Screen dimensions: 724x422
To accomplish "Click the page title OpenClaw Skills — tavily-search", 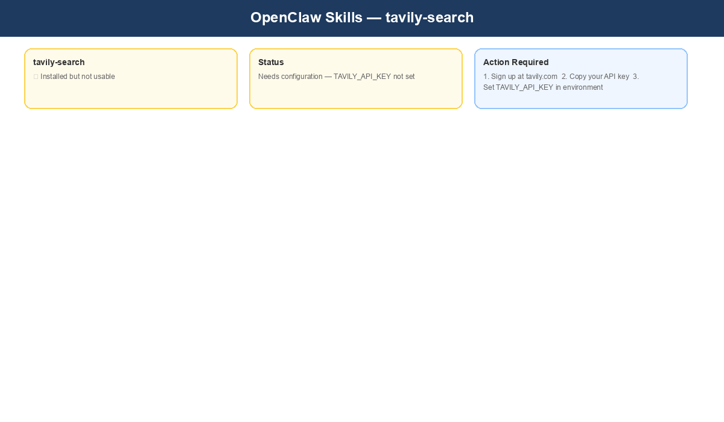I will point(362,17).
